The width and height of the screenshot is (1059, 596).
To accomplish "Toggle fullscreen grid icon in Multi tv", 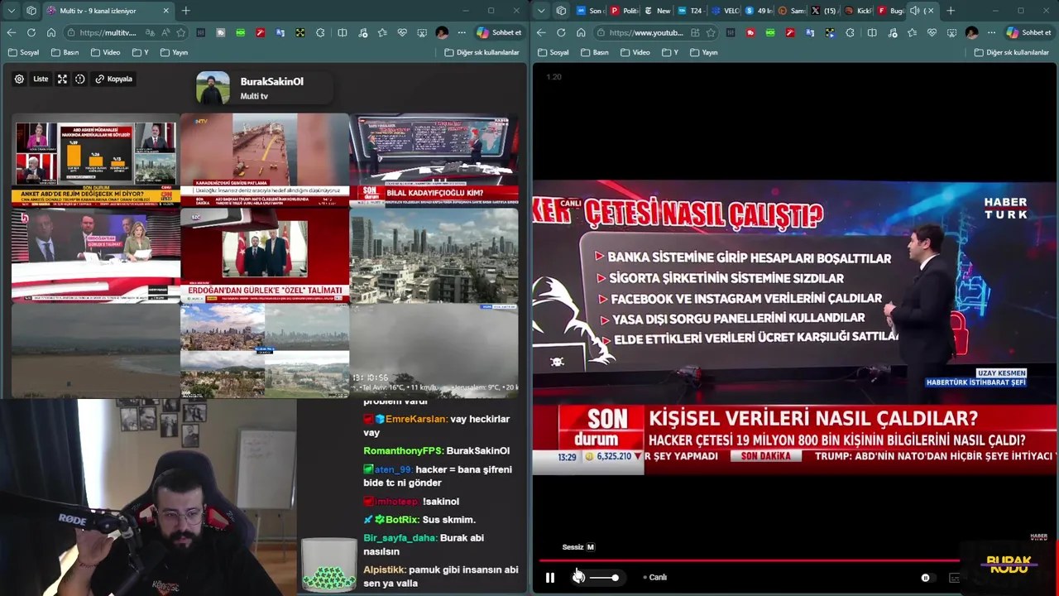I will point(62,79).
